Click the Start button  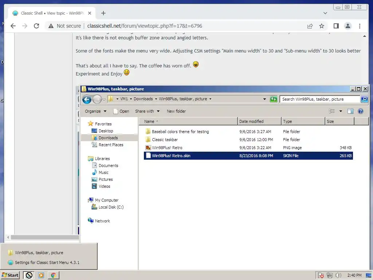pos(10,275)
